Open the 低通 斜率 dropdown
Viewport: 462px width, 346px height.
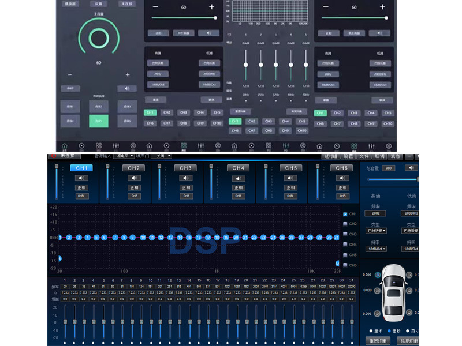(x=410, y=249)
